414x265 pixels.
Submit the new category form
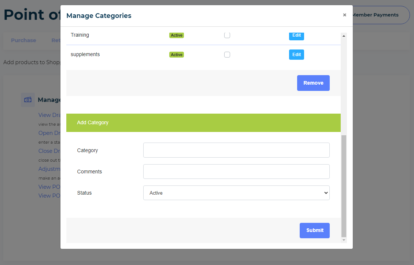tap(314, 231)
